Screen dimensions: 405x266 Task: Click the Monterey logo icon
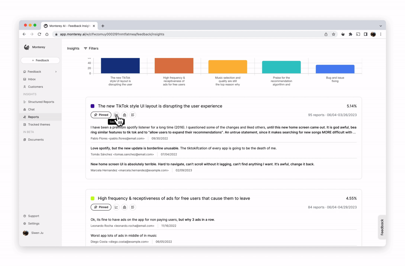(26, 47)
